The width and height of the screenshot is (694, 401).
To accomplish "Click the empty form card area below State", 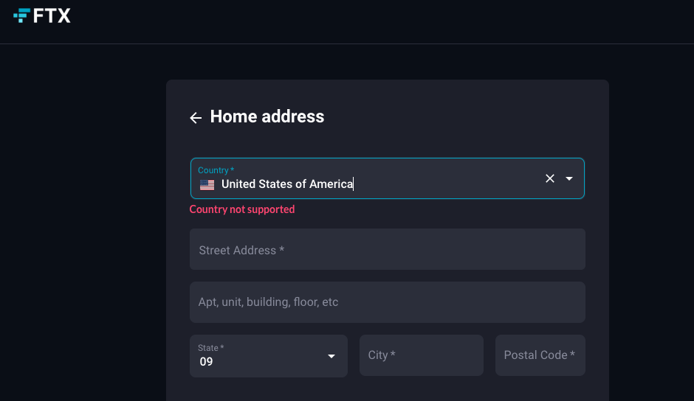I will coord(388,389).
